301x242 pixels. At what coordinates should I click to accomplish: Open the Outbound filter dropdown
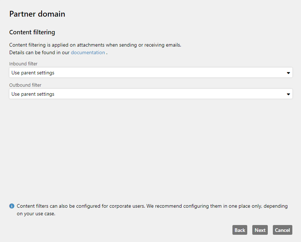[151, 94]
